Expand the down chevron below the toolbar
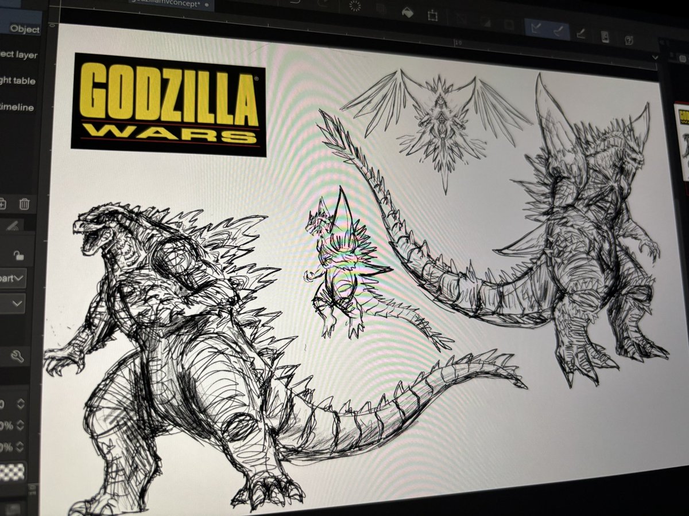The image size is (689, 516). [656, 57]
